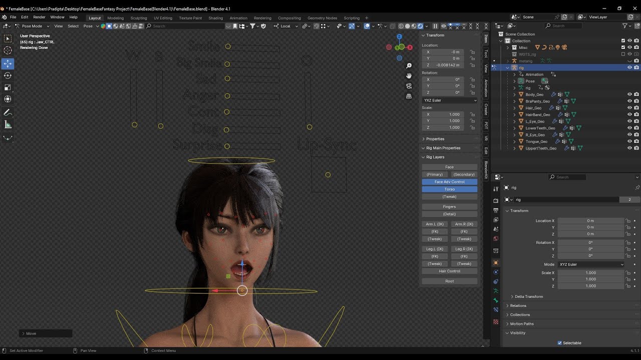The image size is (641, 360).
Task: Activate the Transform tool
Action: click(x=8, y=99)
